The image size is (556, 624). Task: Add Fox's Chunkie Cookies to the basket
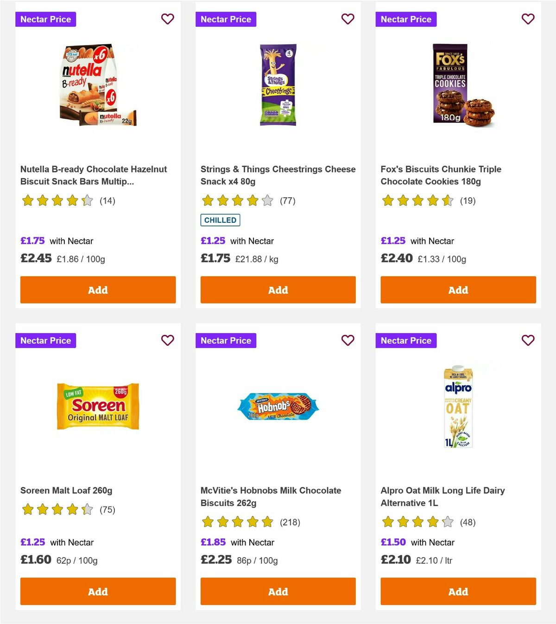(458, 289)
